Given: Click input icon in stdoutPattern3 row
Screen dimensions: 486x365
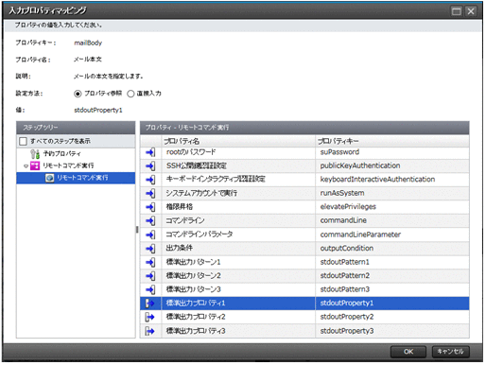Looking at the screenshot, I should 150,289.
